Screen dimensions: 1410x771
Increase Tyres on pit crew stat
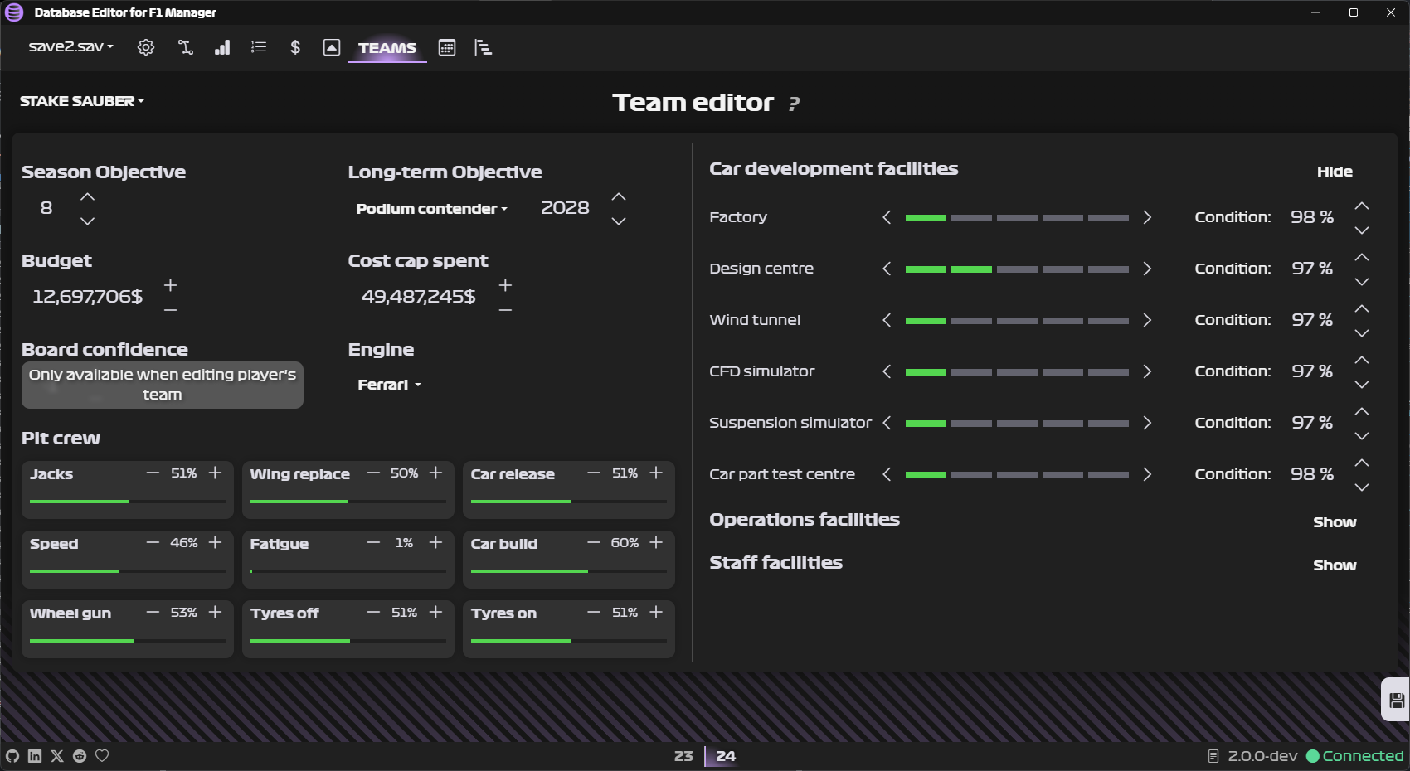click(656, 612)
